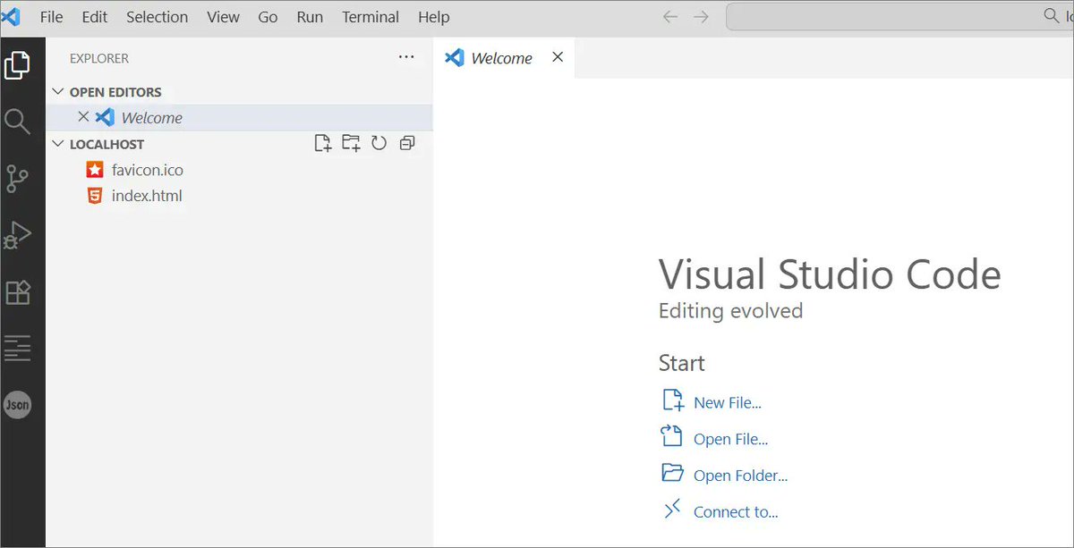Image resolution: width=1074 pixels, height=548 pixels.
Task: Click the forward navigation arrow
Action: (699, 16)
